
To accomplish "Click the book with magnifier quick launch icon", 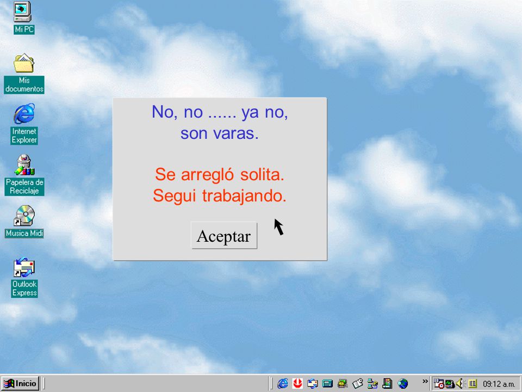I will pos(358,384).
